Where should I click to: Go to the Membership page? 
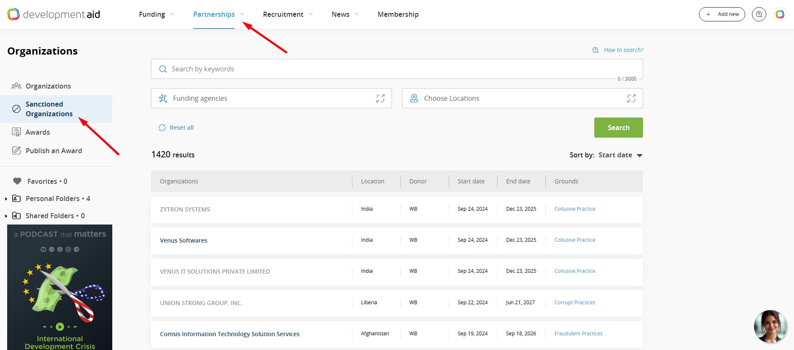tap(398, 14)
